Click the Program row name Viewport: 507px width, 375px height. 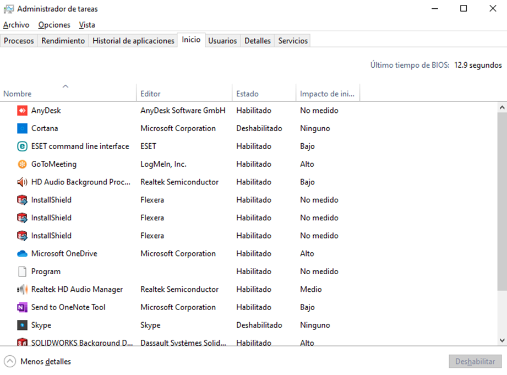tap(46, 271)
